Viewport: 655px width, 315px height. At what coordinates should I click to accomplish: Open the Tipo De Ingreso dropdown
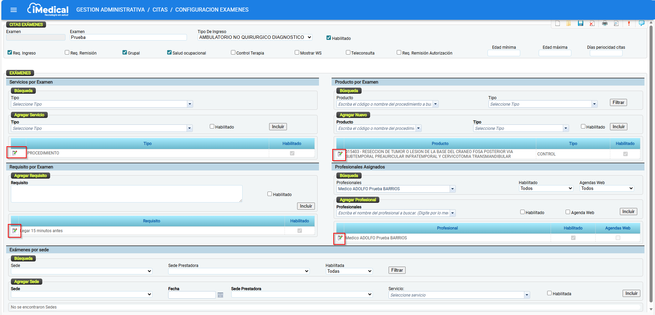(255, 37)
